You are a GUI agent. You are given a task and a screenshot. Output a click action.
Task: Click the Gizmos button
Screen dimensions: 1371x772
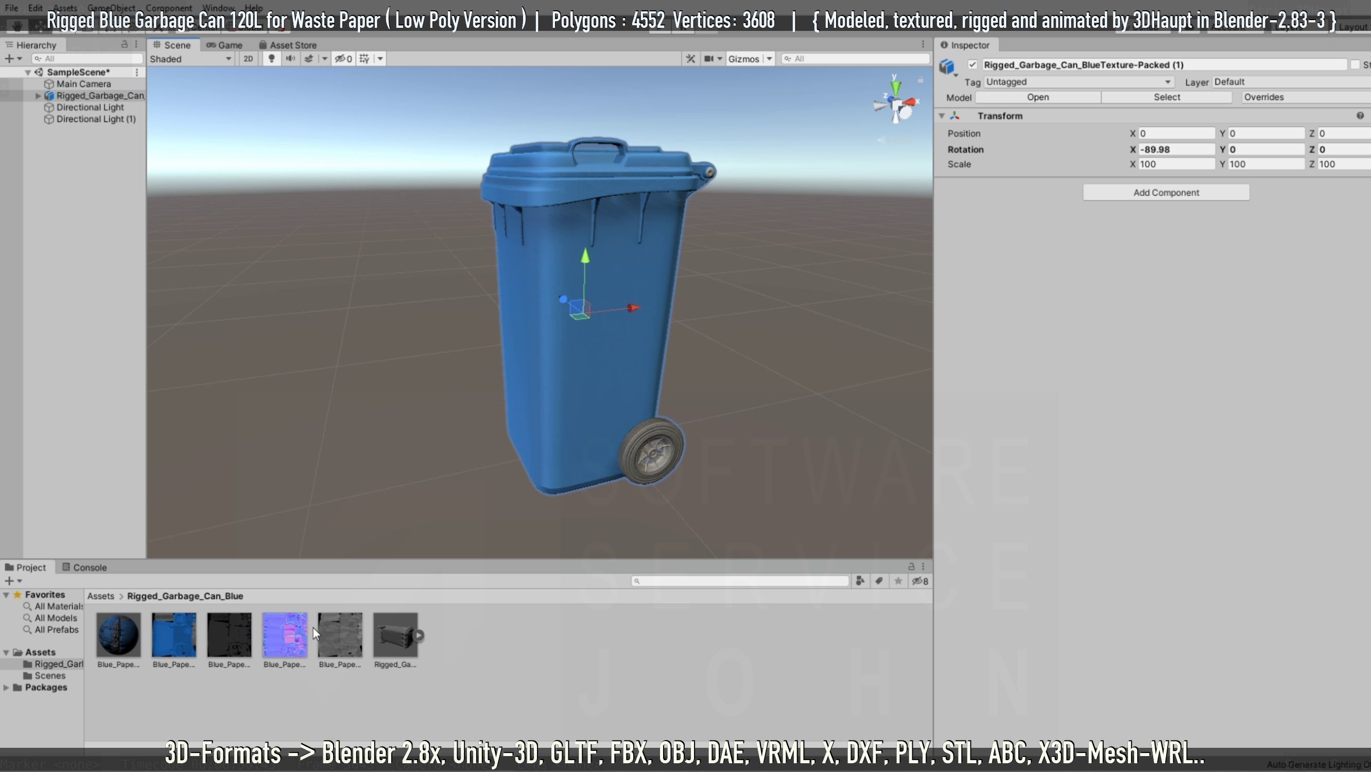[743, 59]
